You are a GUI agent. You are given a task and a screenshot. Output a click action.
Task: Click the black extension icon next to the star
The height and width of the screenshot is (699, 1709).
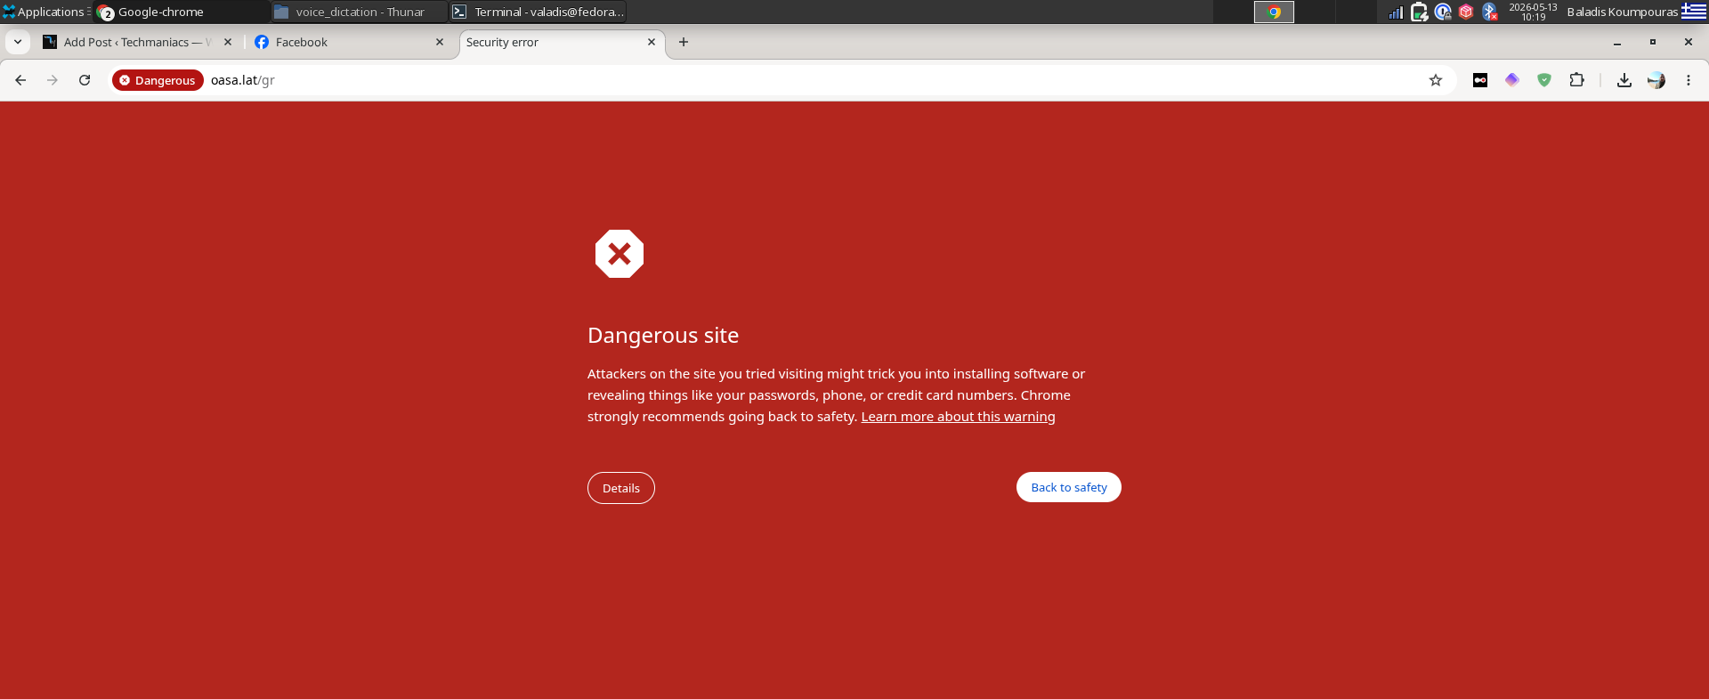(1480, 80)
